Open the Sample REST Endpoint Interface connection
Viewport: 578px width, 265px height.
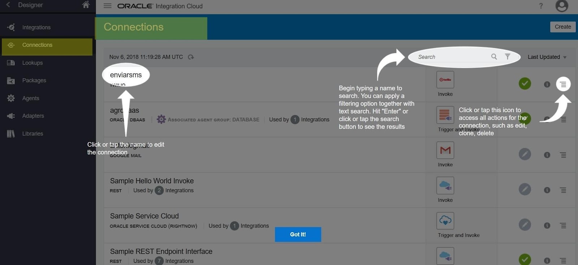click(x=161, y=251)
